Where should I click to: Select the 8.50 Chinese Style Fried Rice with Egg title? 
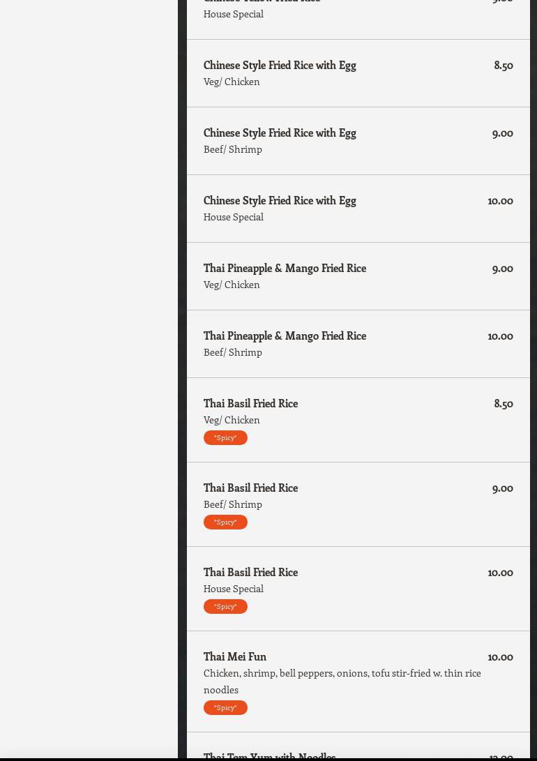click(x=280, y=65)
